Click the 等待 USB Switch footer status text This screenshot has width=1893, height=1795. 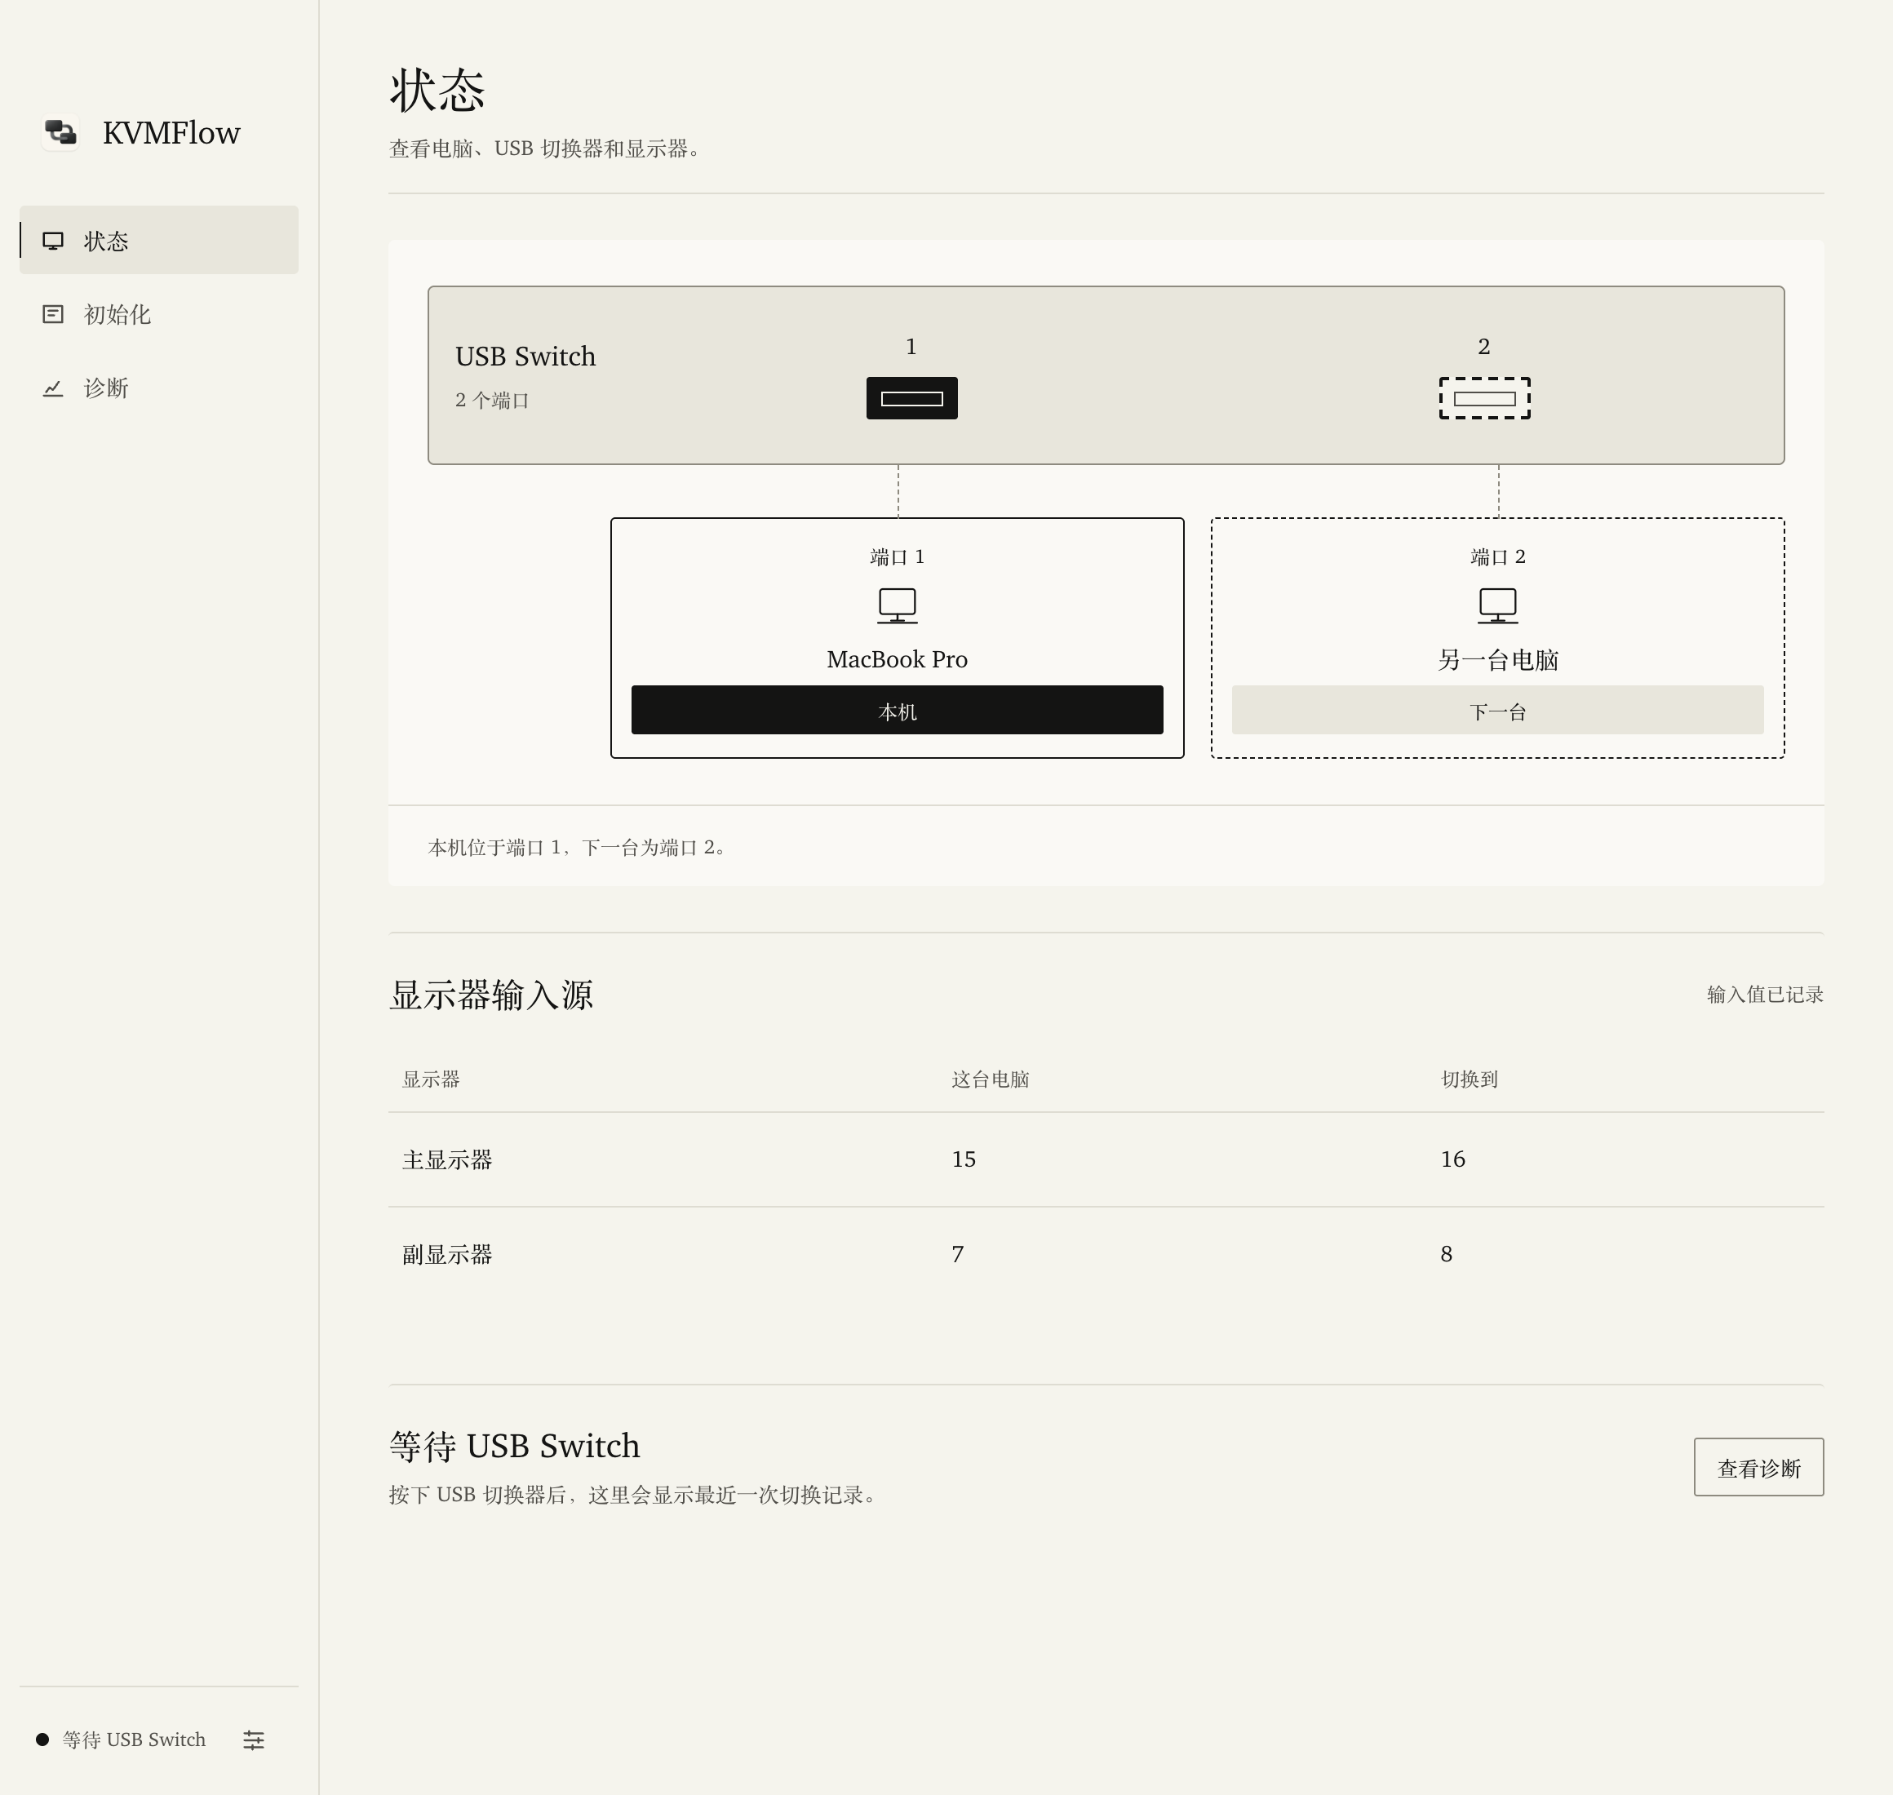pos(134,1740)
